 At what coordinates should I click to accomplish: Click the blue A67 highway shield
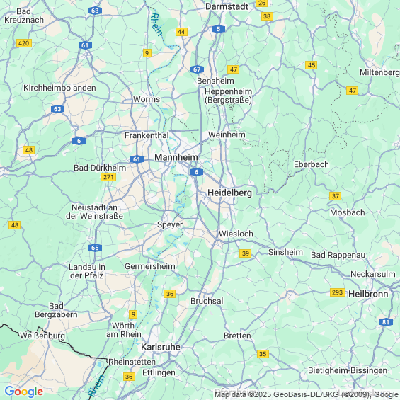pyautogui.click(x=197, y=69)
